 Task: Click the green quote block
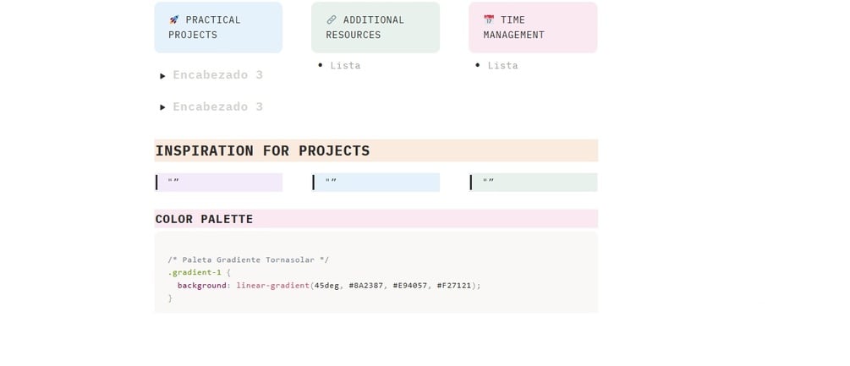pos(535,182)
